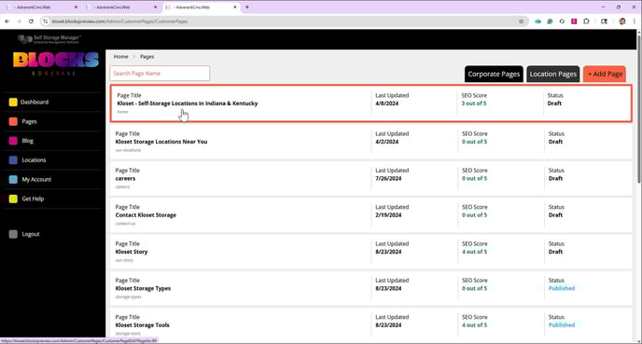The height and width of the screenshot is (344, 642).
Task: Close the second AdverankCms browser tab
Action: 155,7
